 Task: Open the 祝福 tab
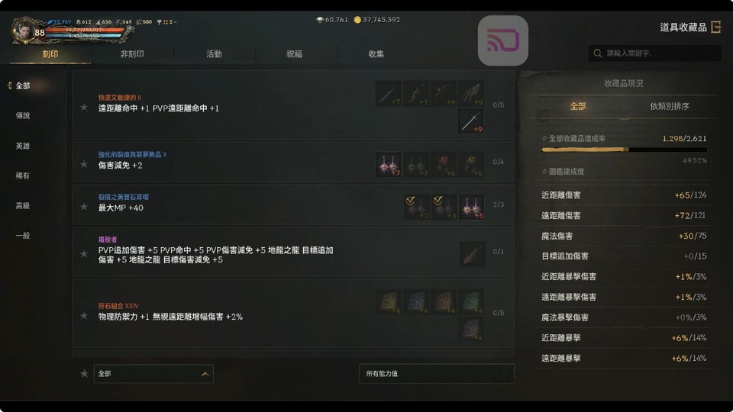(295, 54)
